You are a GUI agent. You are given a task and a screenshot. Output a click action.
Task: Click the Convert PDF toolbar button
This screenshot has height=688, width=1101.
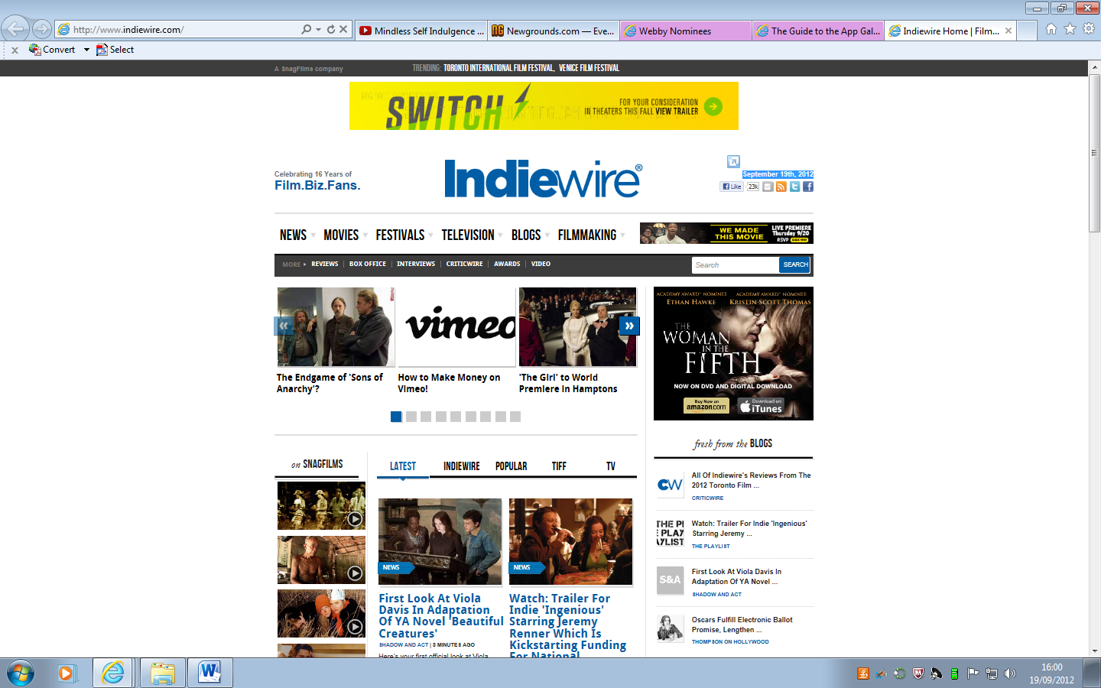coord(52,50)
